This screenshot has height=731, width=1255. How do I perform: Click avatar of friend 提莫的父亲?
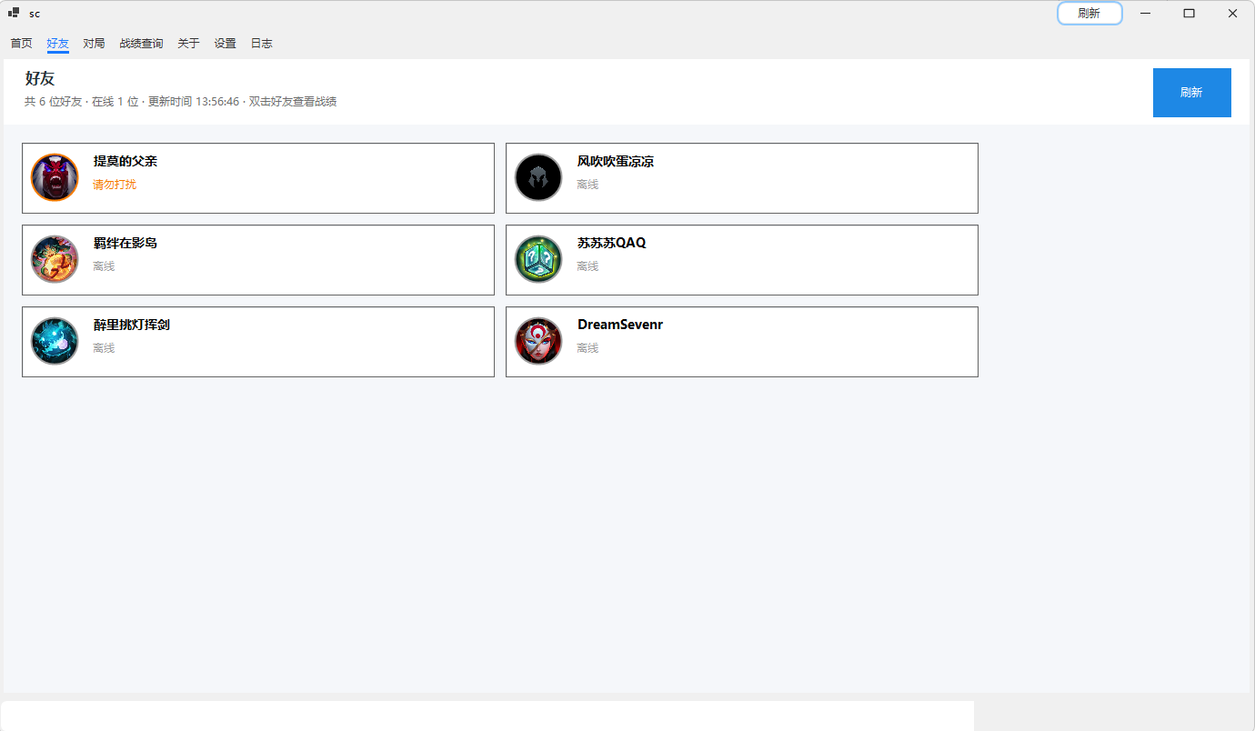[55, 177]
